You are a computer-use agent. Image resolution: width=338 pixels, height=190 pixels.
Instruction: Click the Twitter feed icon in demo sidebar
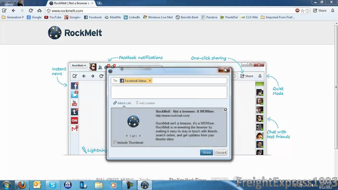(74, 94)
